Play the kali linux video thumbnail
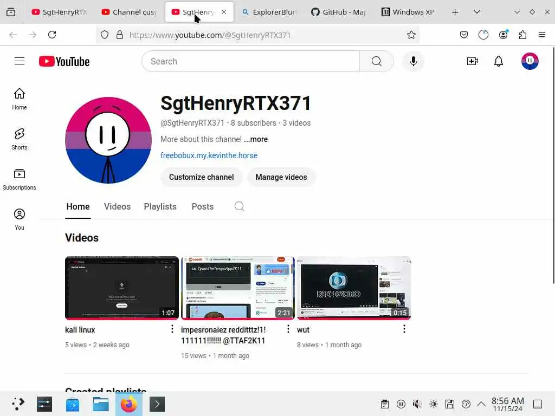Viewport: 555px width, 416px height. coord(122,288)
